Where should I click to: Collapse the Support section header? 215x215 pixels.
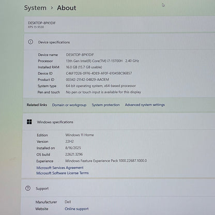(x=118, y=189)
